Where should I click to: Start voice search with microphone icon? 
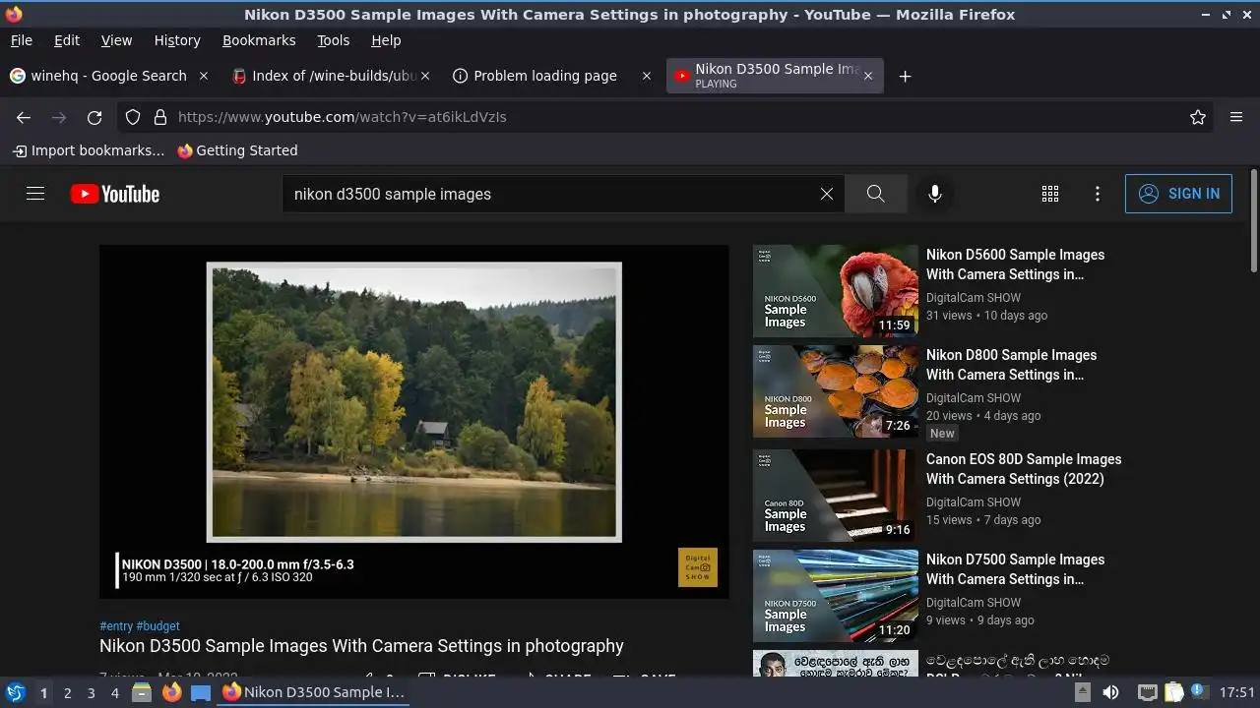[x=935, y=194]
